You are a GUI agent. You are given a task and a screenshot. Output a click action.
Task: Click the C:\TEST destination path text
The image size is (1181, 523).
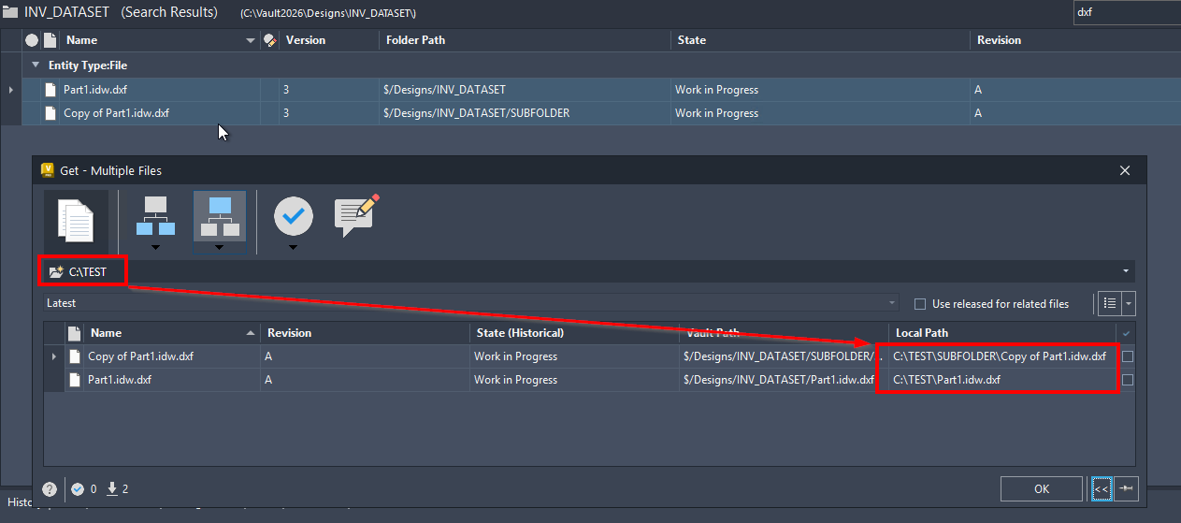pyautogui.click(x=88, y=272)
